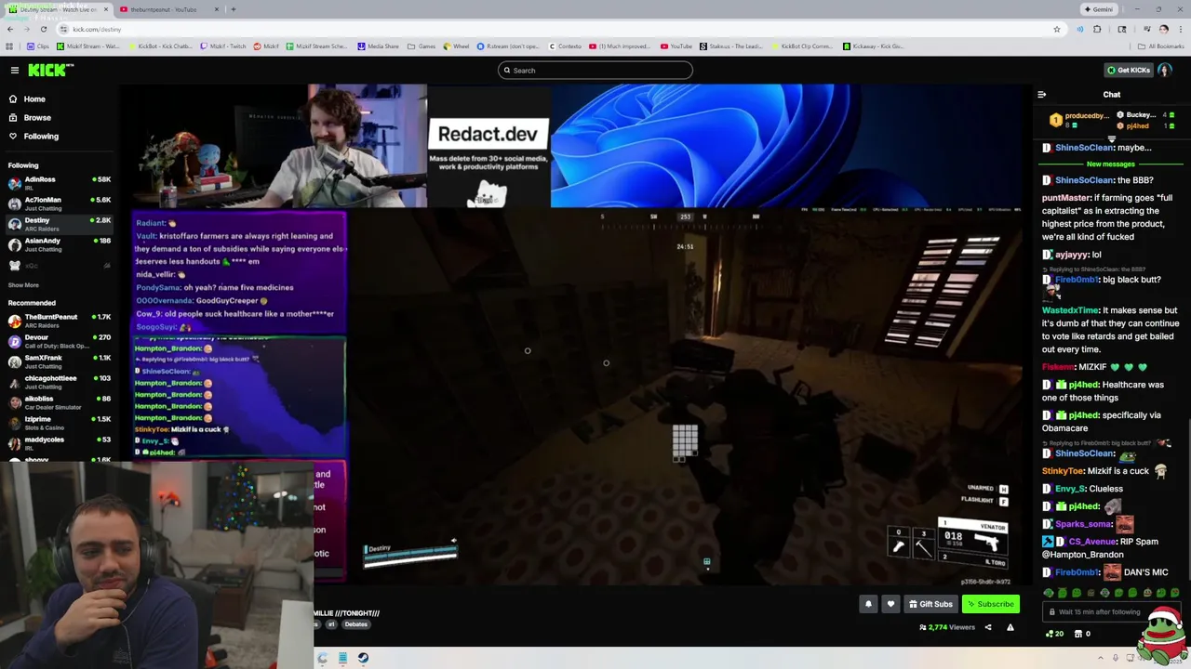Open the Mizkif - Twitch bookmark

(223, 46)
